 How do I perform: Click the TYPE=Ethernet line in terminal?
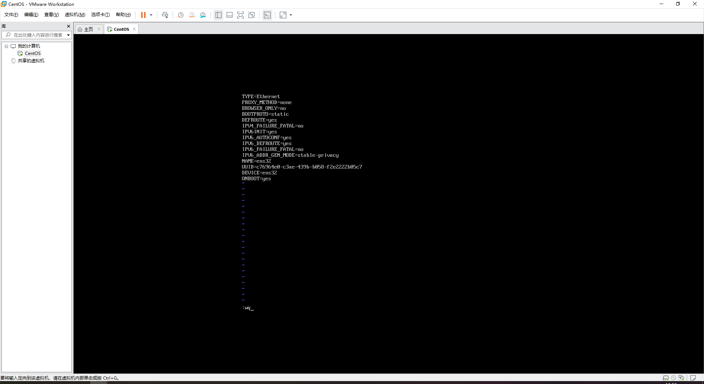pos(261,97)
